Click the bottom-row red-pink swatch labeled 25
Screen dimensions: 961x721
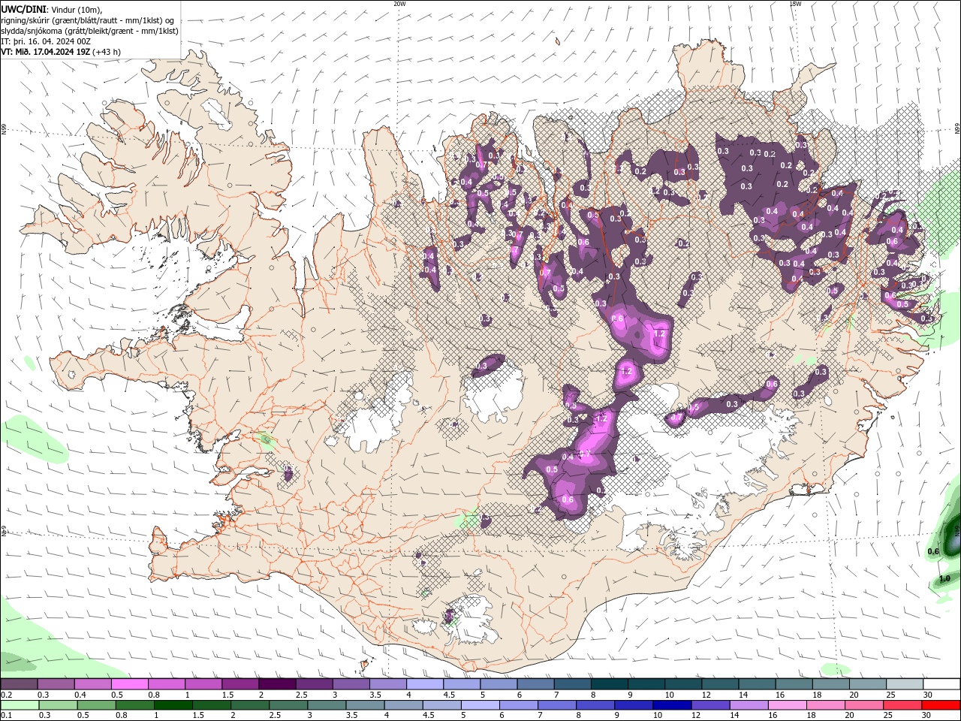pyautogui.click(x=902, y=705)
